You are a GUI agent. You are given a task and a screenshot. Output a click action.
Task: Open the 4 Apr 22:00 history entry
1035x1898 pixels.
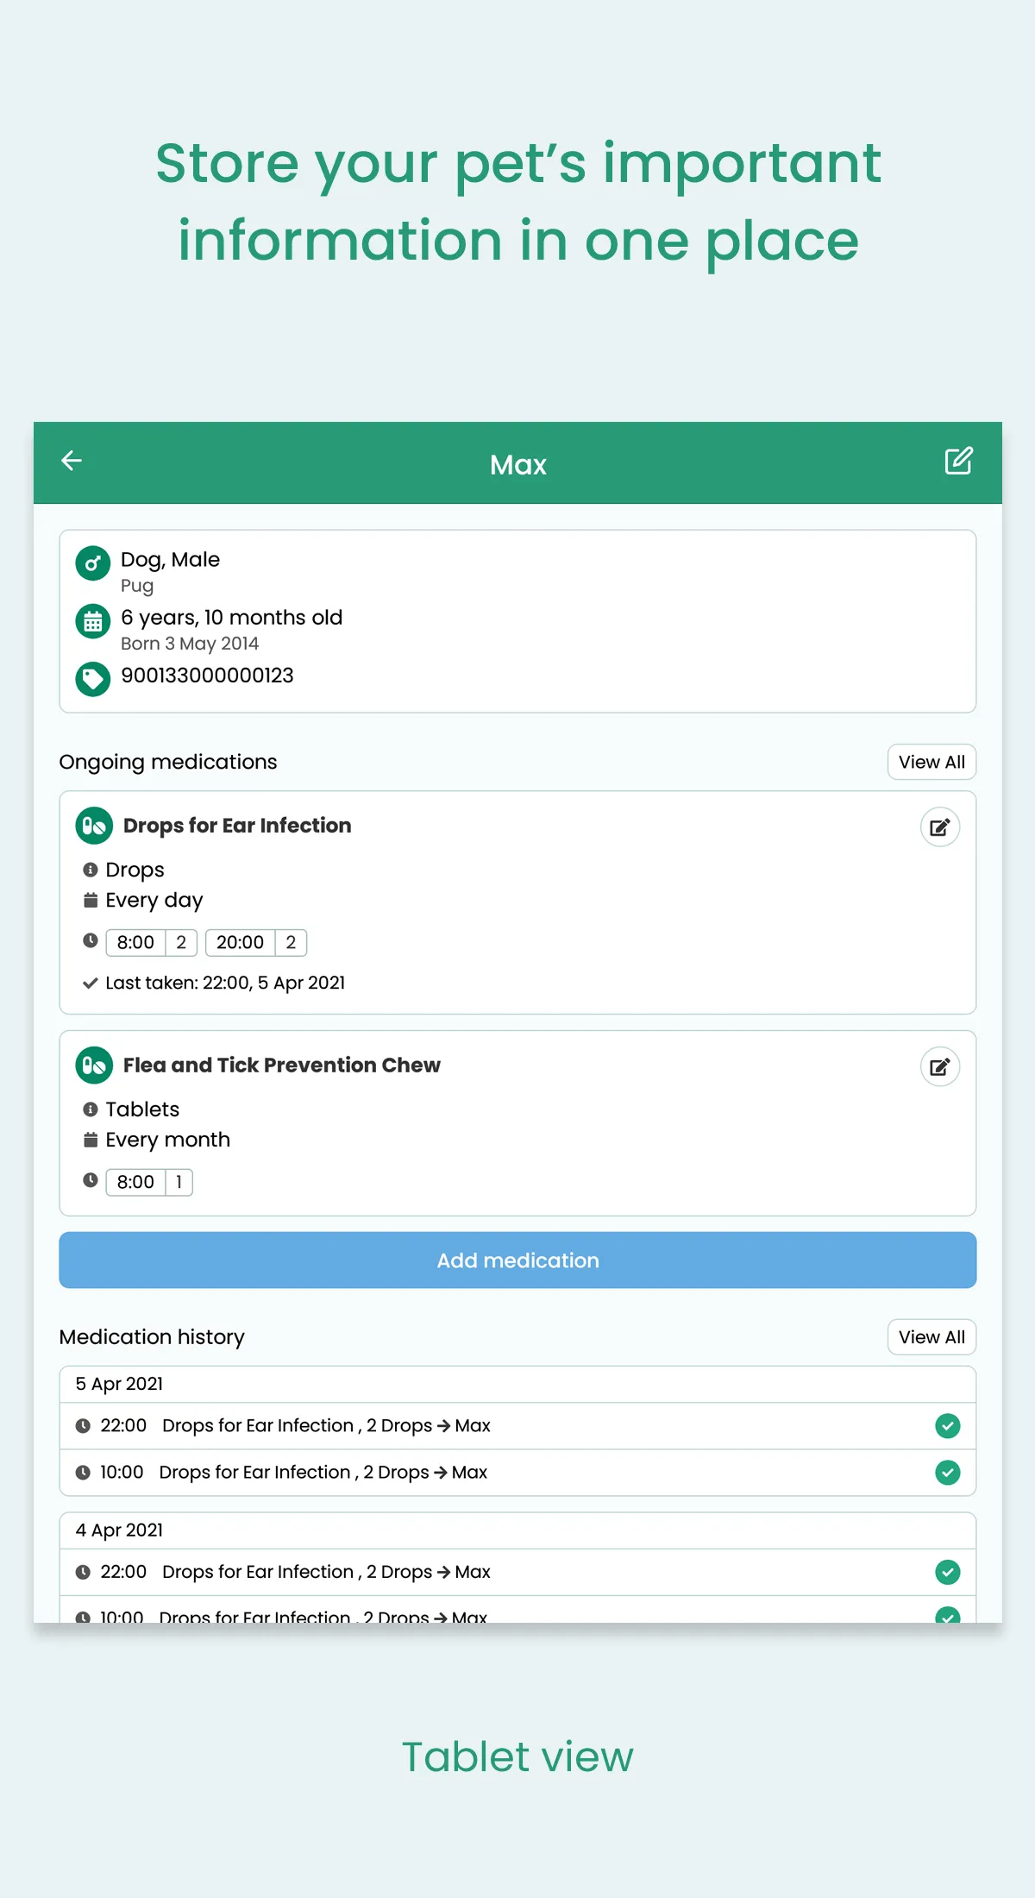517,1573
